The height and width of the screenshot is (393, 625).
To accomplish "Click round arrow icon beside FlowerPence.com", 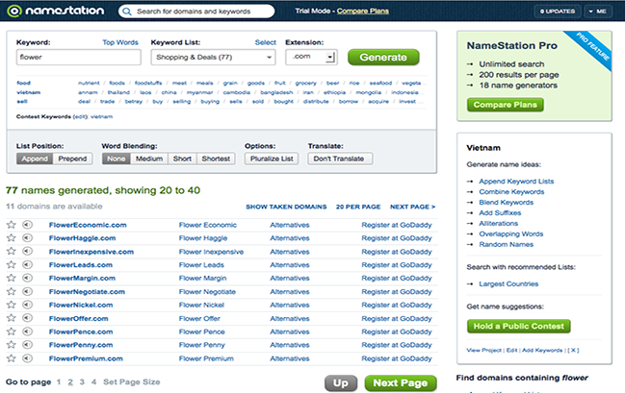I will tap(27, 332).
